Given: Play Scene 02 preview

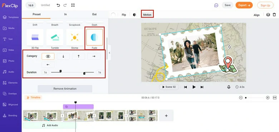Looking at the screenshot, I should click(x=169, y=87).
